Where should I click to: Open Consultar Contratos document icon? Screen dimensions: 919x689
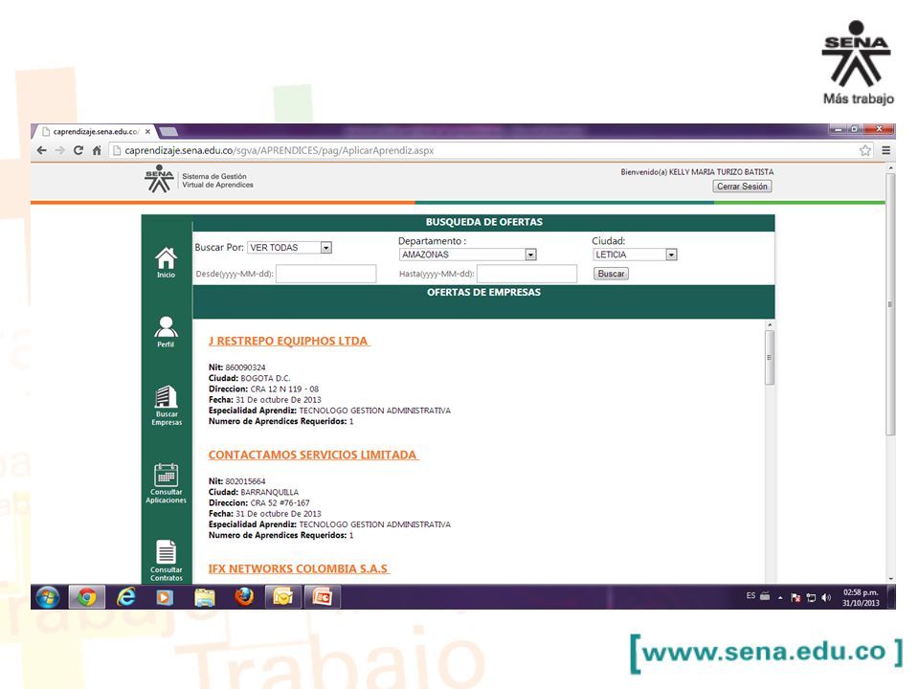click(167, 560)
